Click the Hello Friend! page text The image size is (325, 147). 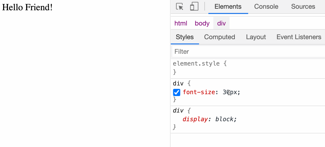27,7
